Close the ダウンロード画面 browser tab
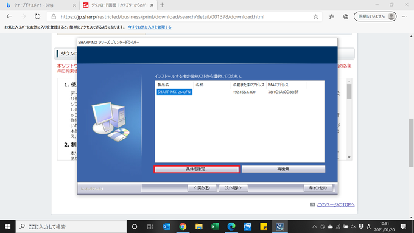The height and width of the screenshot is (233, 414). (x=152, y=5)
